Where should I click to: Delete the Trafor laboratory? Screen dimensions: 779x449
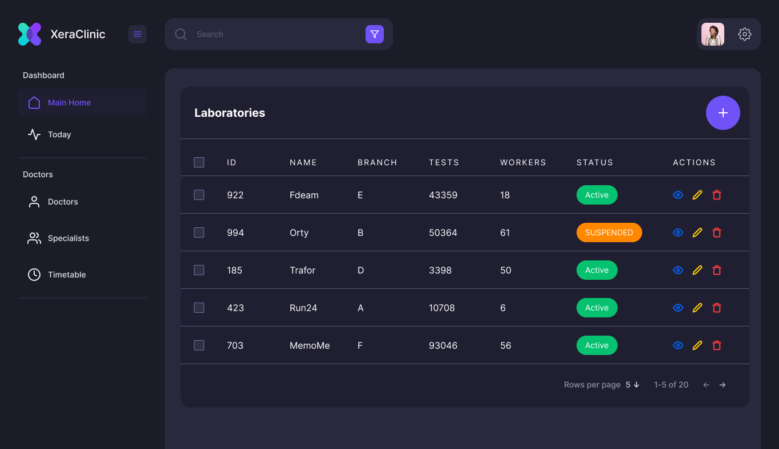tap(717, 270)
